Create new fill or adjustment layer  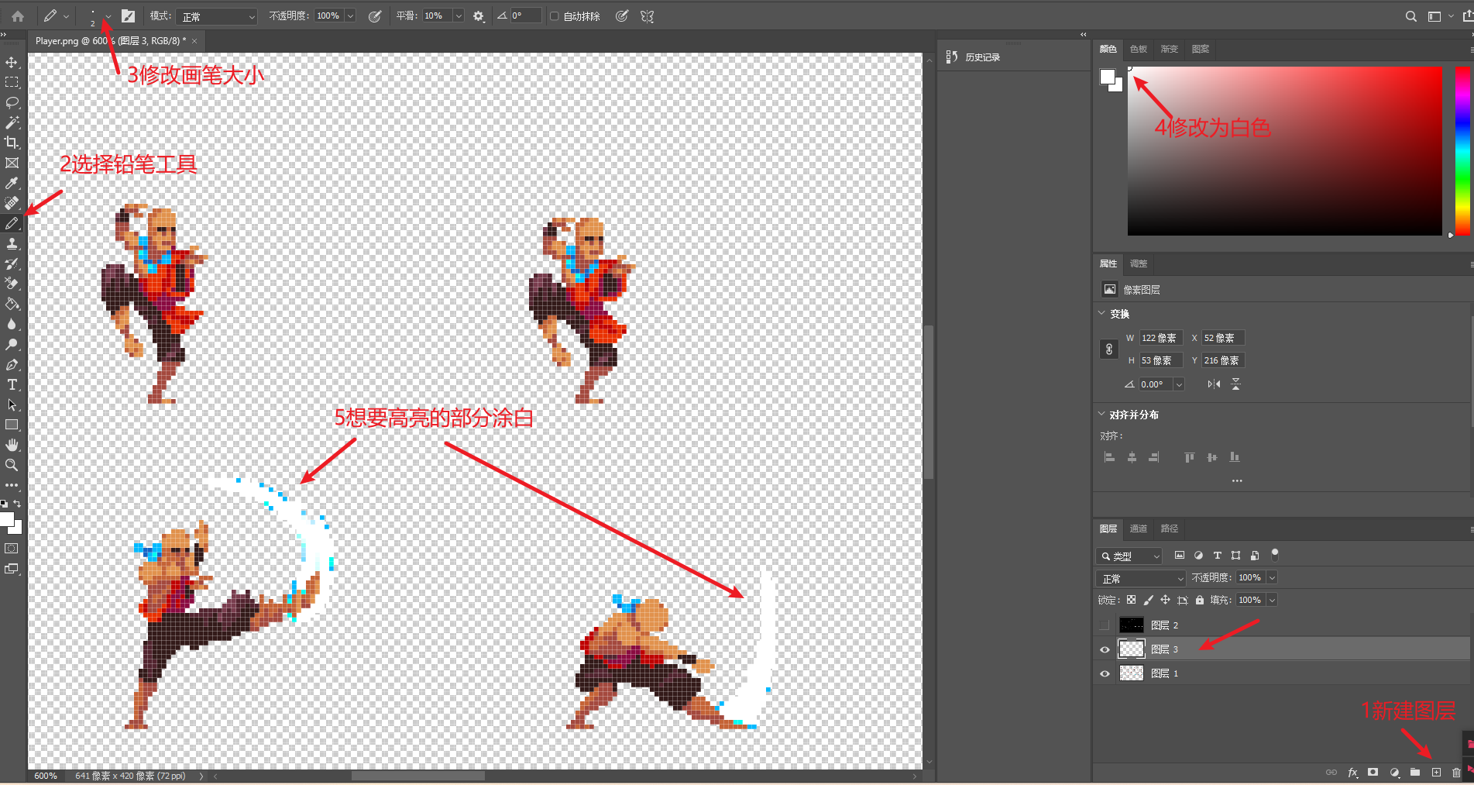coord(1394,773)
